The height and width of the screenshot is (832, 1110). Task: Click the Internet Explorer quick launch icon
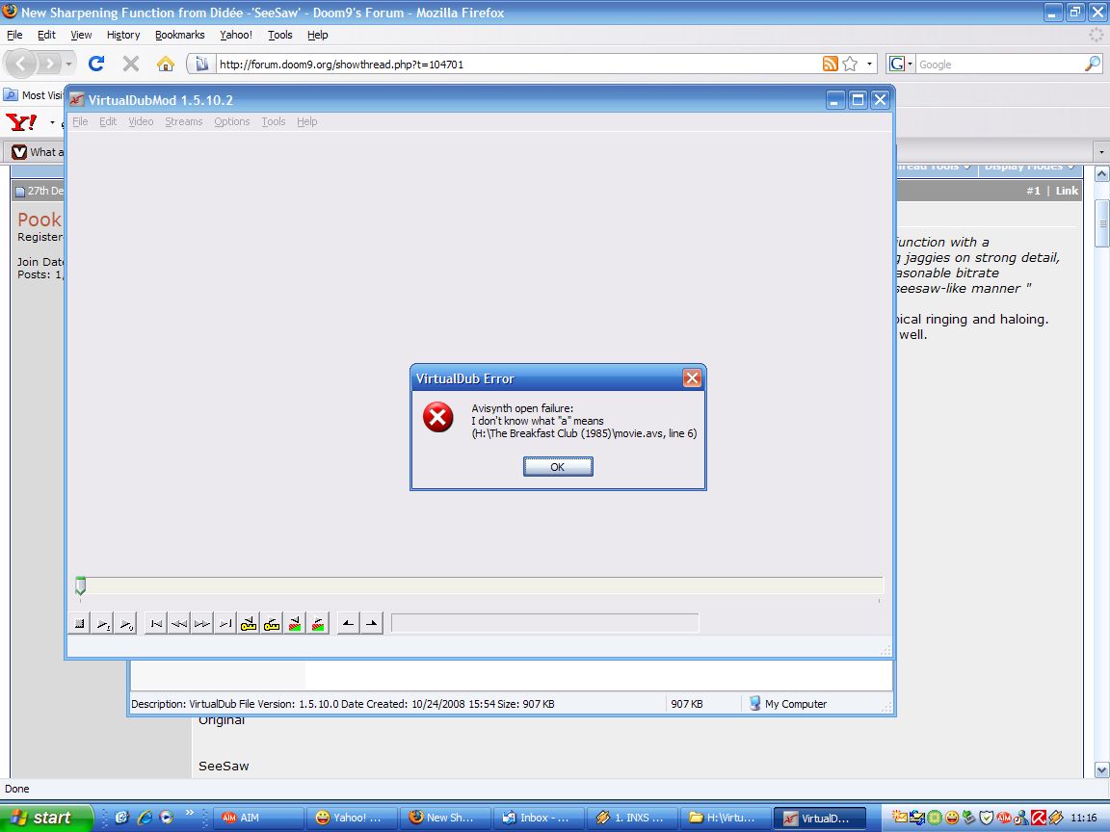[145, 818]
